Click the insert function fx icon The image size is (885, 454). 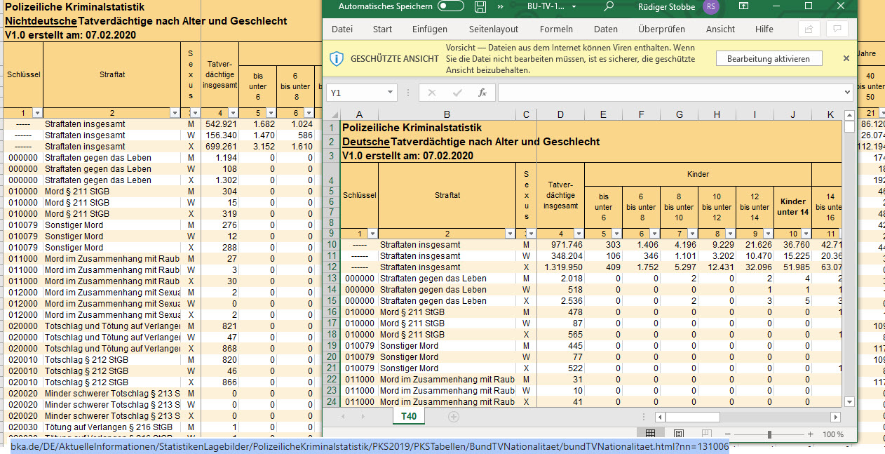tap(482, 93)
